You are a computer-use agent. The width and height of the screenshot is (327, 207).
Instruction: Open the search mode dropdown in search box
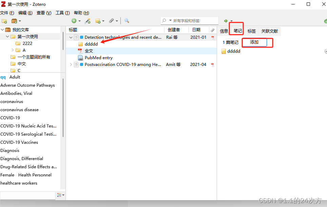pyautogui.click(x=170, y=20)
